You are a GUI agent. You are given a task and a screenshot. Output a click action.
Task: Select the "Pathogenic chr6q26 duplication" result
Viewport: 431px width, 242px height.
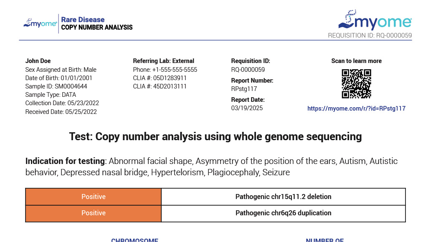click(x=283, y=213)
